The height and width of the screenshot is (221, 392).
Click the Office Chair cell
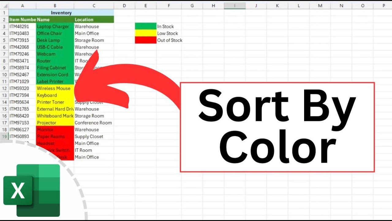pyautogui.click(x=55, y=33)
